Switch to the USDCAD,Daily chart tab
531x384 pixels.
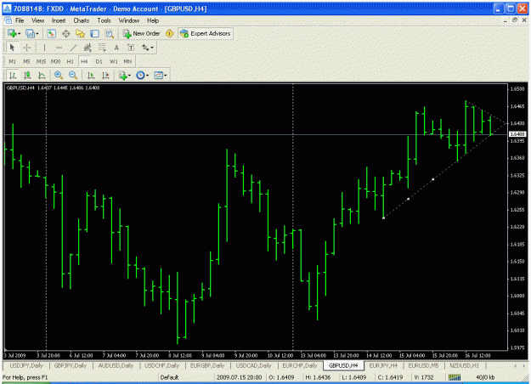coord(254,365)
